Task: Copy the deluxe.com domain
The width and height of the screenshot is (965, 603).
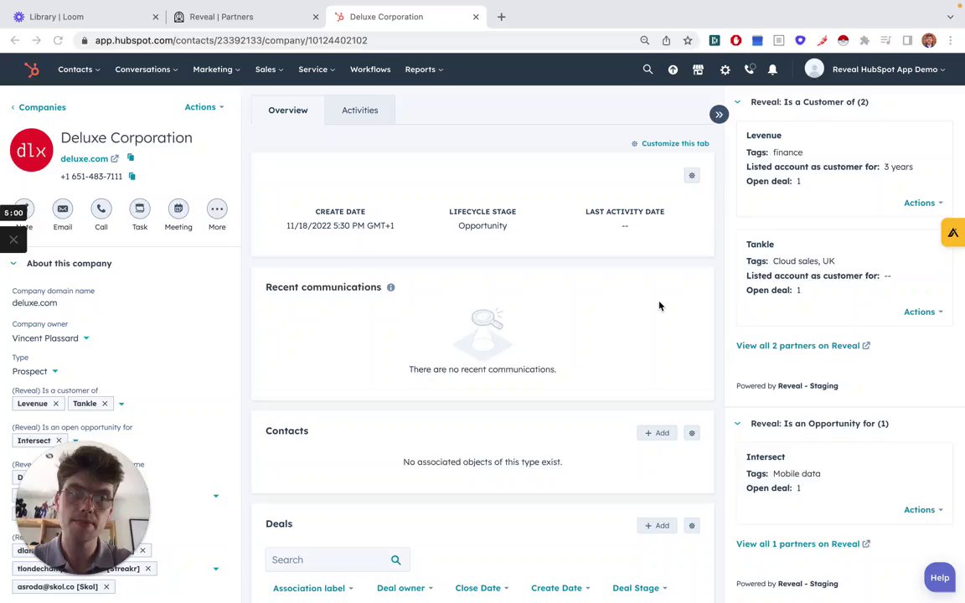Action: click(131, 157)
